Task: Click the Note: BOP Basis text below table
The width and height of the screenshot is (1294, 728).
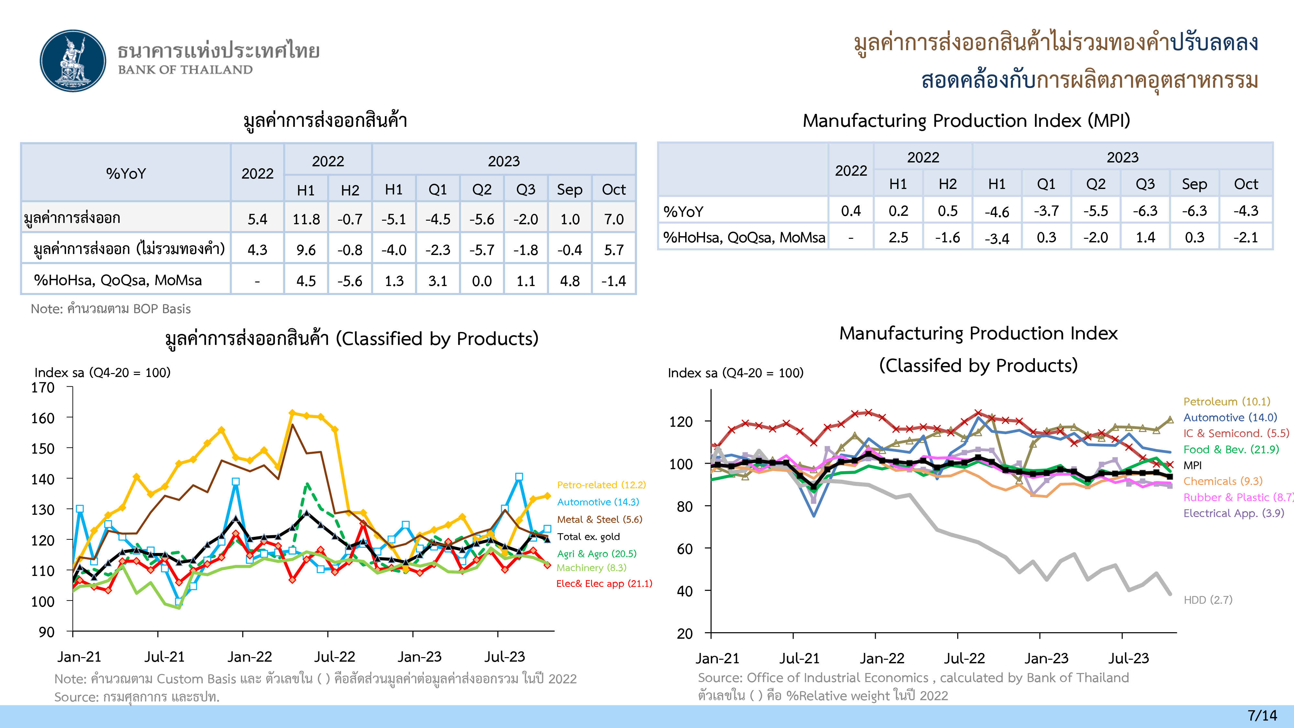Action: pos(111,308)
